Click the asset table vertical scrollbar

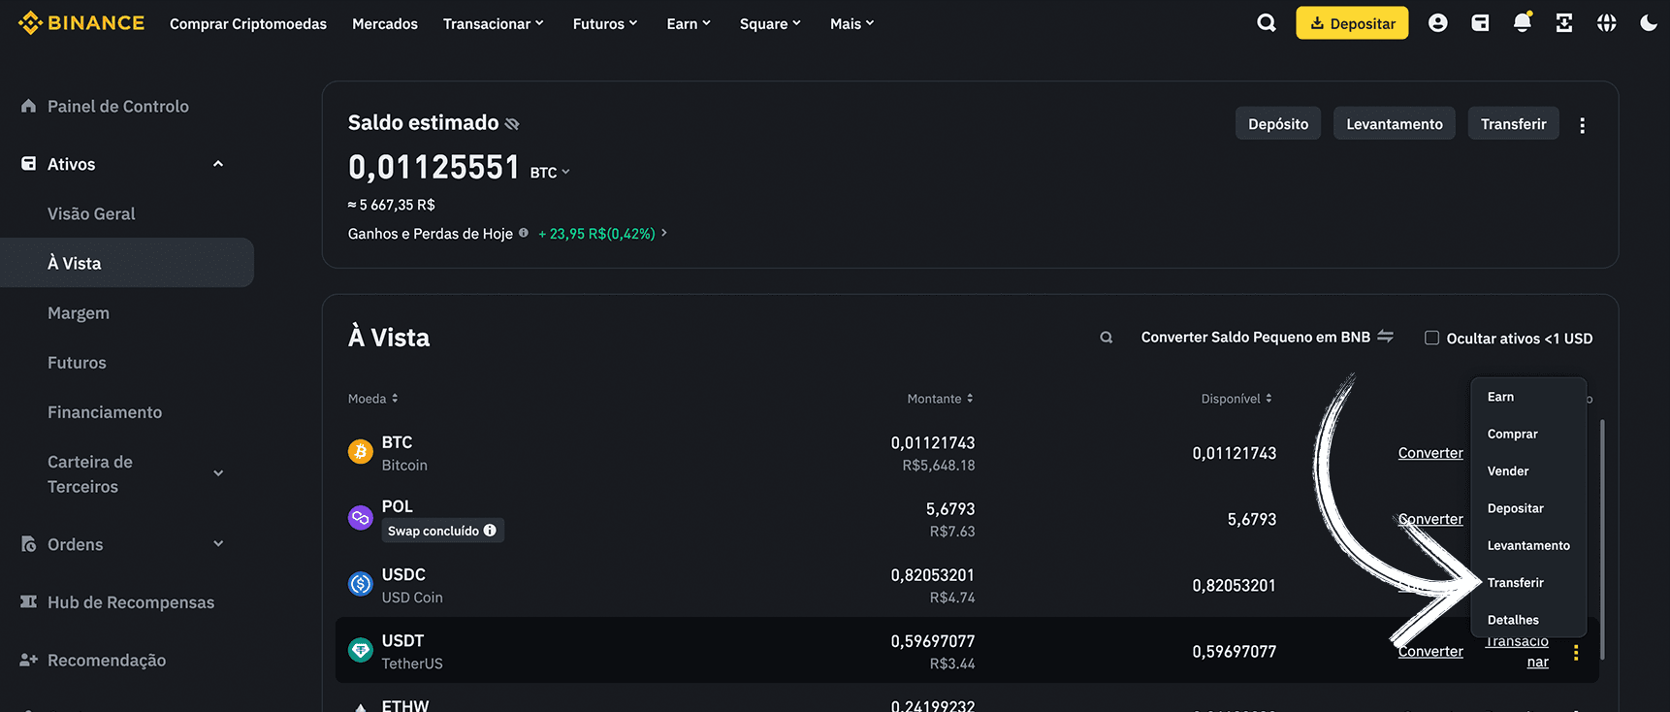(1602, 539)
